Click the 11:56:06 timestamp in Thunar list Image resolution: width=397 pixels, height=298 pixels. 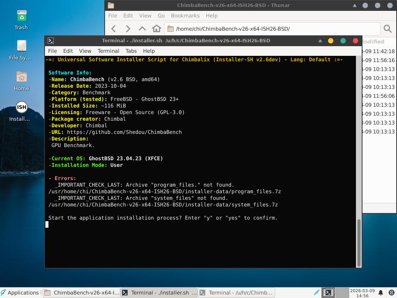378,96
